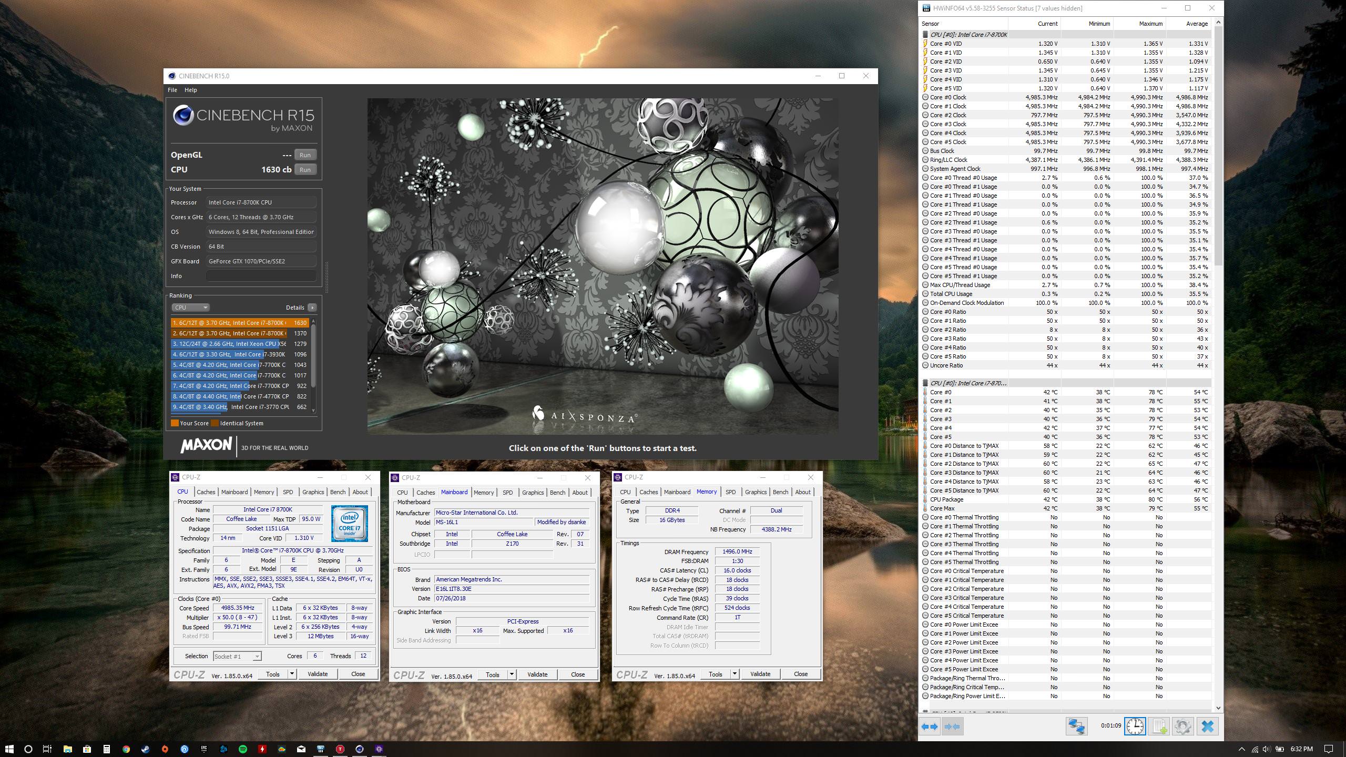Click Close button in Mainboard CPU-Z window
Viewport: 1346px width, 757px height.
578,674
